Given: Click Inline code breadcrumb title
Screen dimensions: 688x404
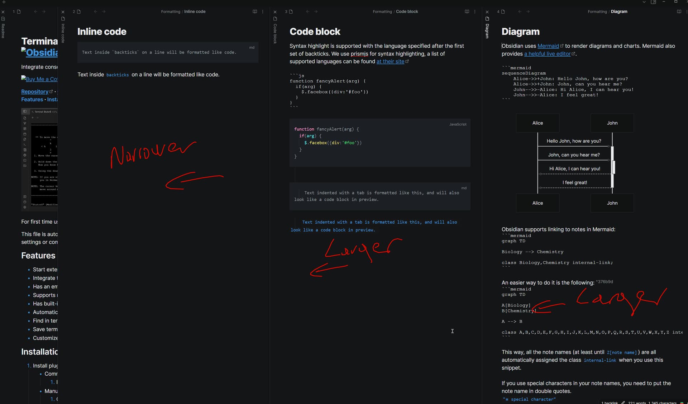Looking at the screenshot, I should tap(195, 11).
